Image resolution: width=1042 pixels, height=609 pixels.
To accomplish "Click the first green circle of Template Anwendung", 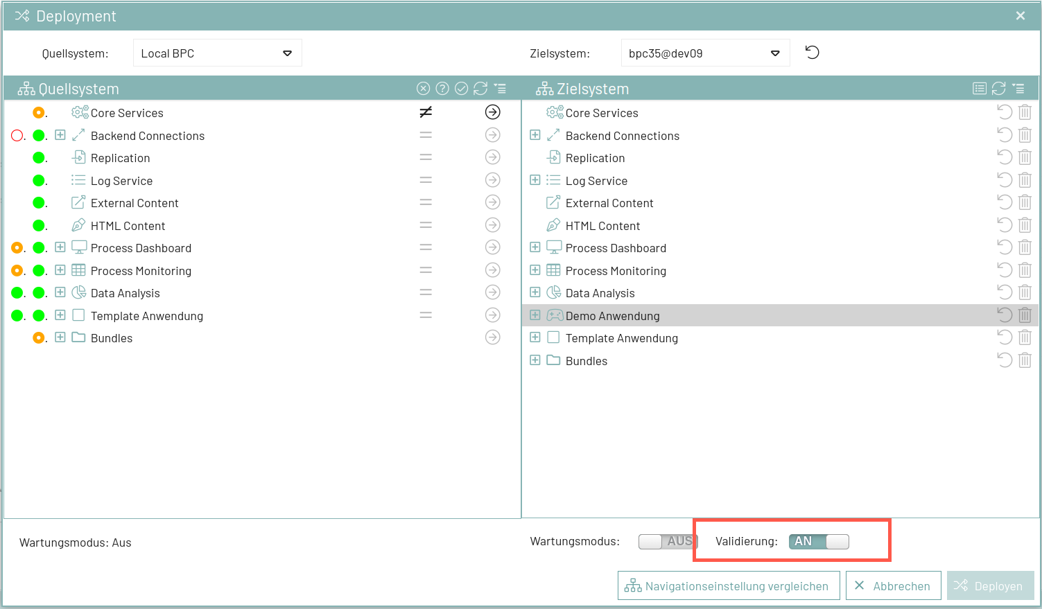I will pyautogui.click(x=17, y=315).
